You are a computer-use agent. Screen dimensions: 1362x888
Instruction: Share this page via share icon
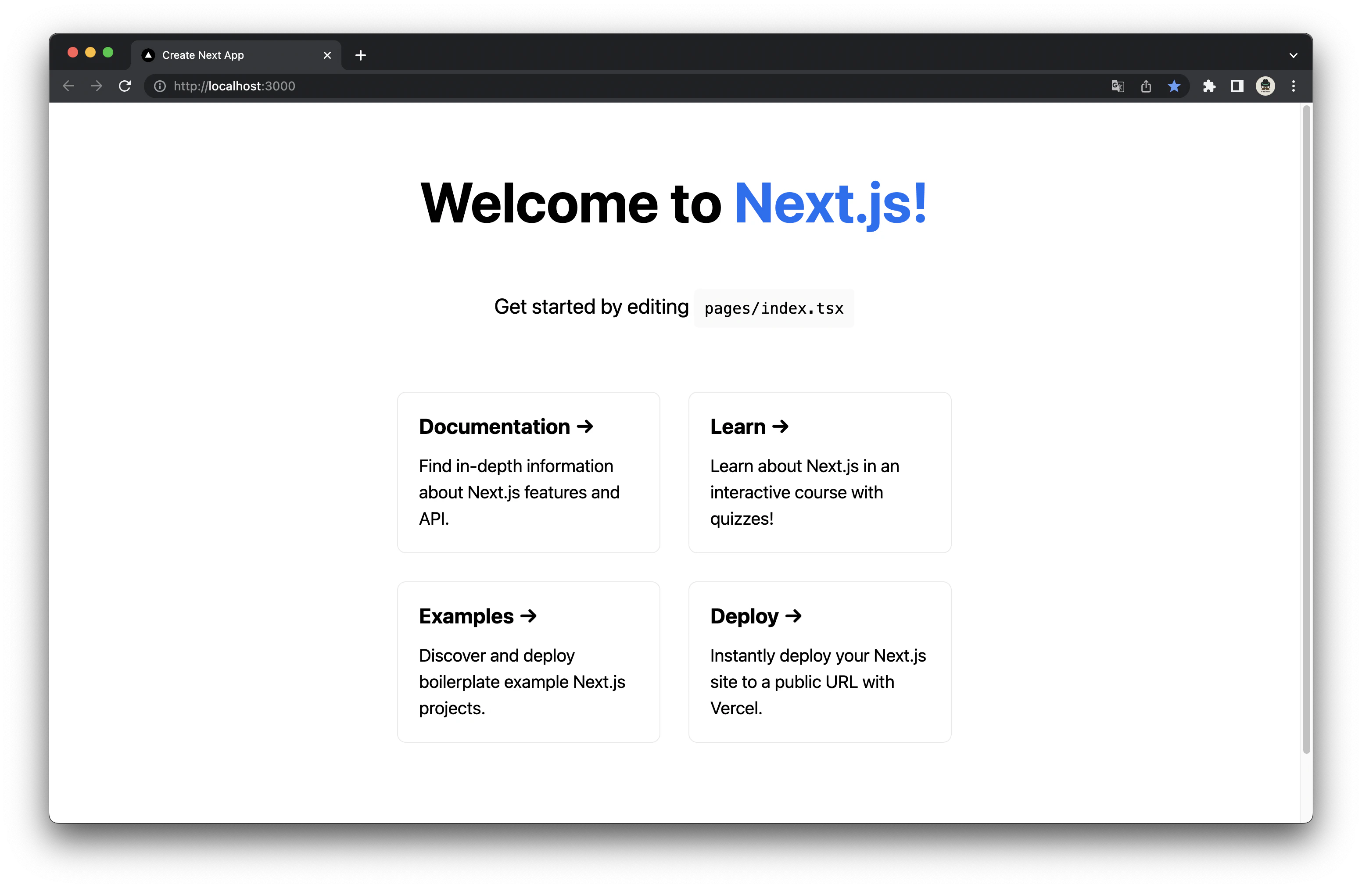1146,86
